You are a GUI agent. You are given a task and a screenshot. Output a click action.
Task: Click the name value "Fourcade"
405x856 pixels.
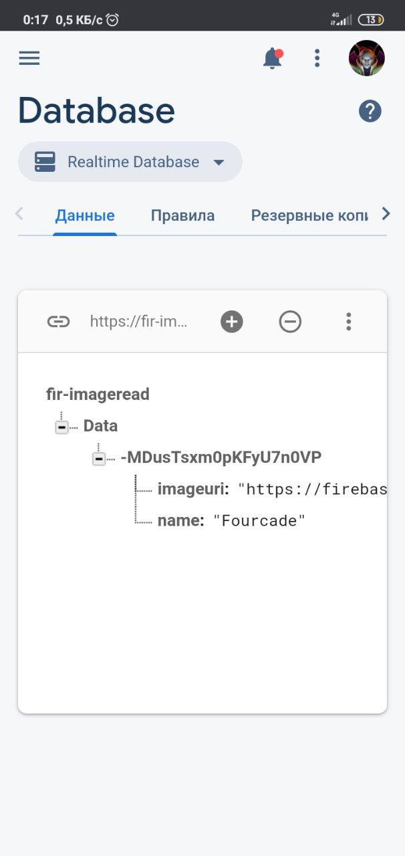[259, 521]
